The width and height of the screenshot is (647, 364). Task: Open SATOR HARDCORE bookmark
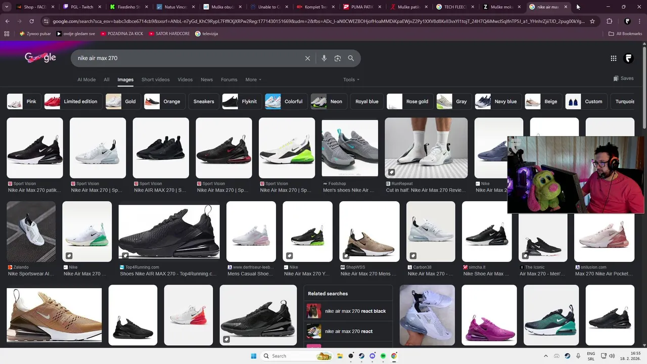click(x=170, y=33)
